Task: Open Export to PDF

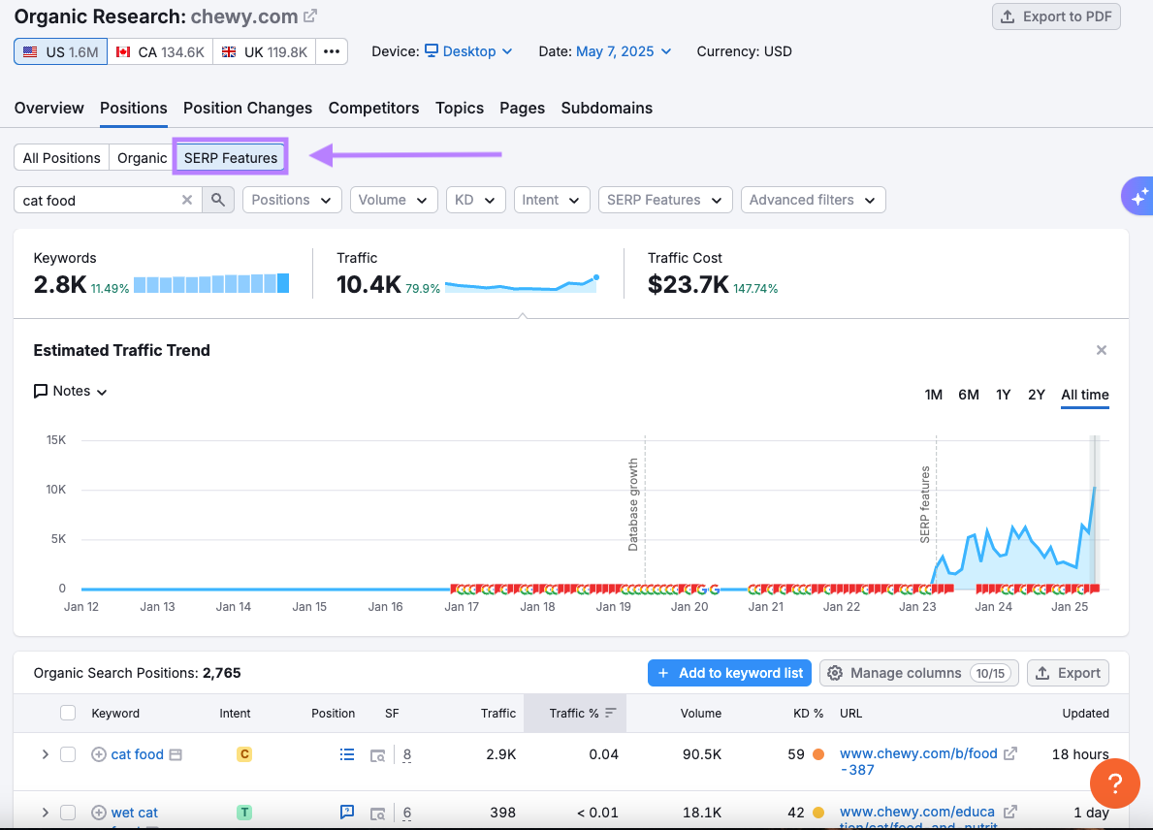Action: click(x=1056, y=16)
